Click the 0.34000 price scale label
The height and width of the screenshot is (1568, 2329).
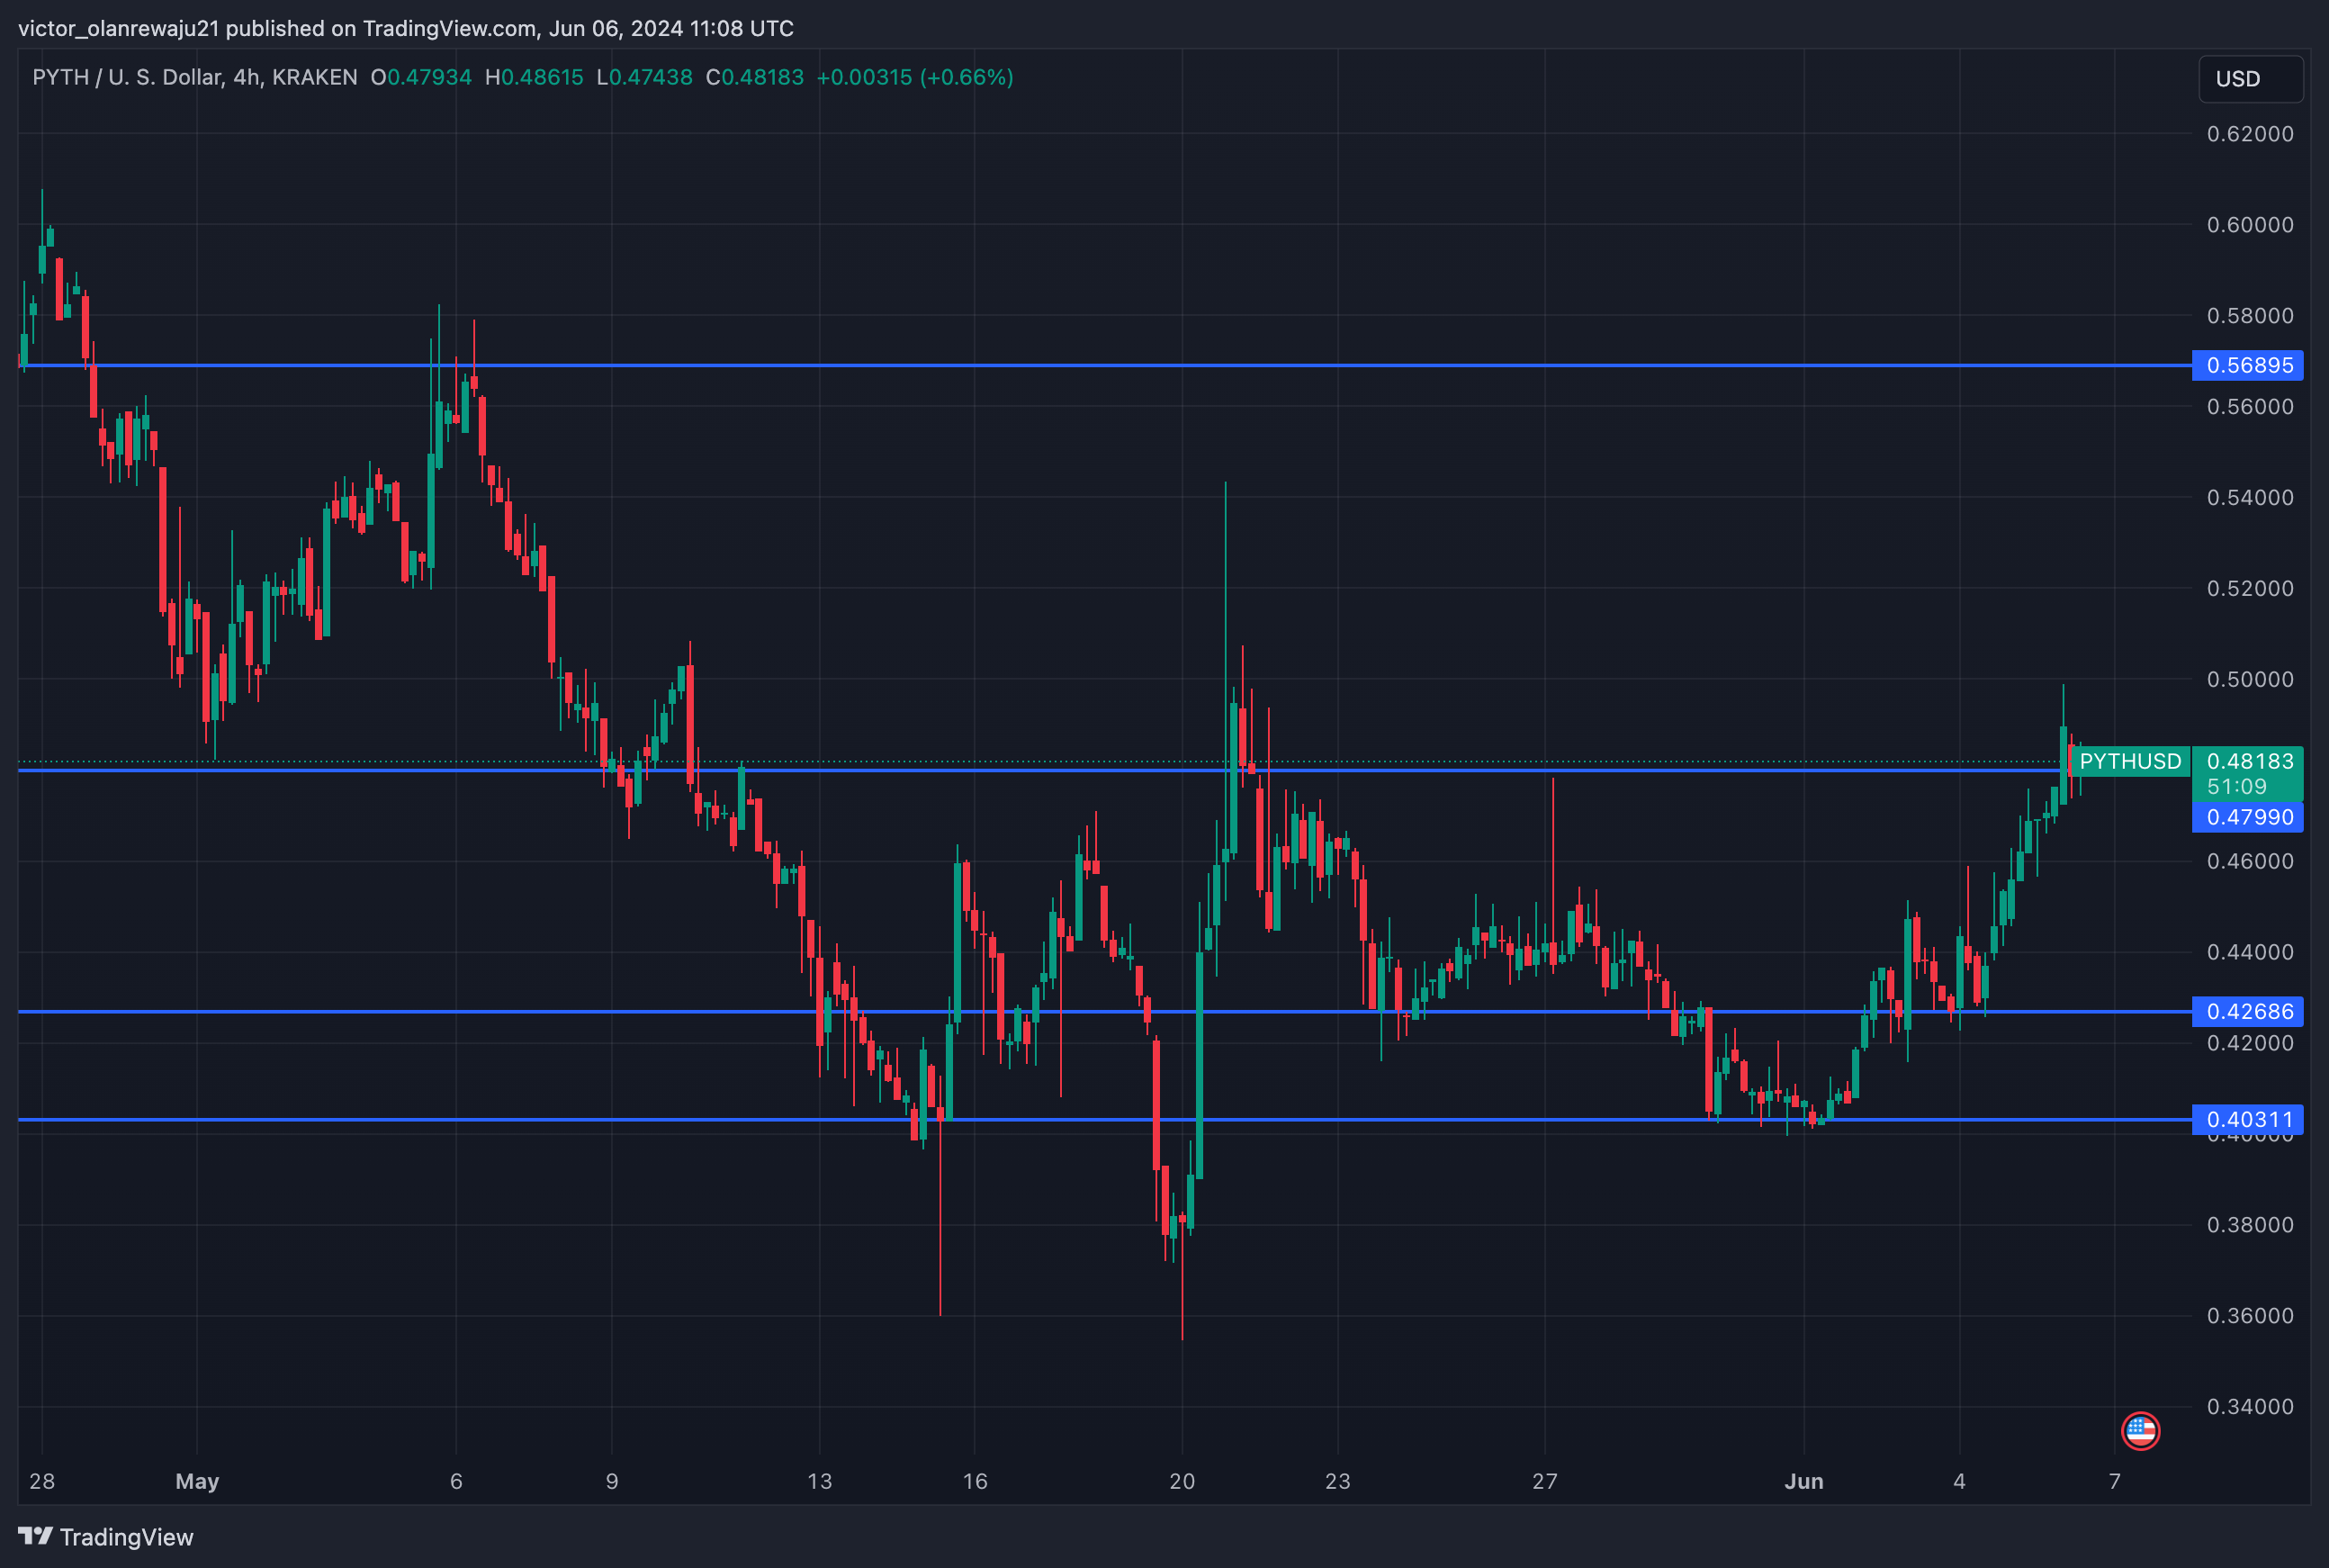2249,1406
